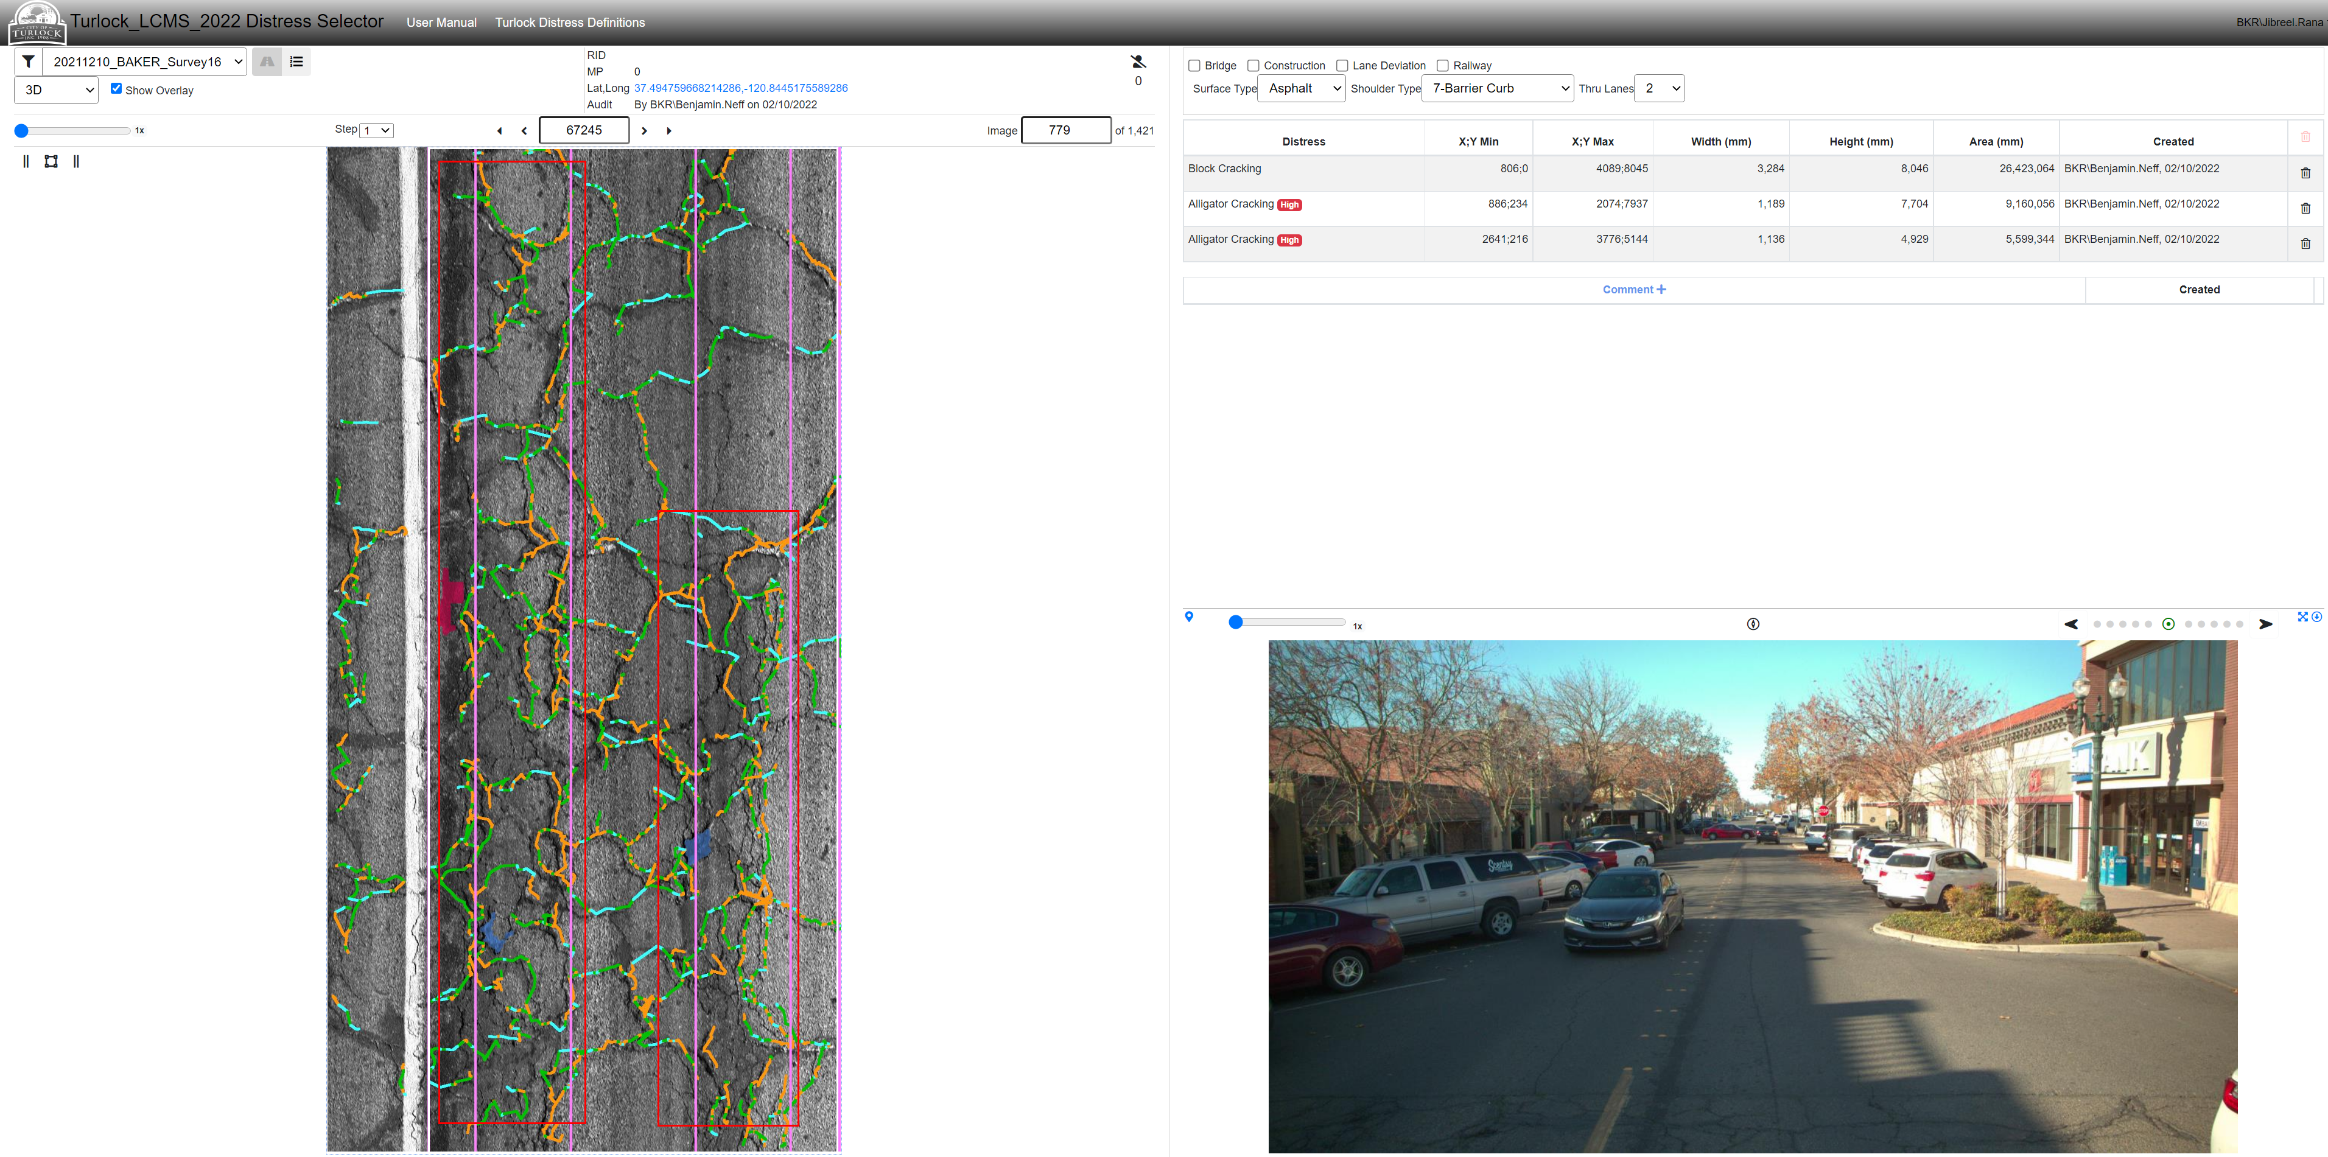Open the User Manual menu

coord(441,23)
